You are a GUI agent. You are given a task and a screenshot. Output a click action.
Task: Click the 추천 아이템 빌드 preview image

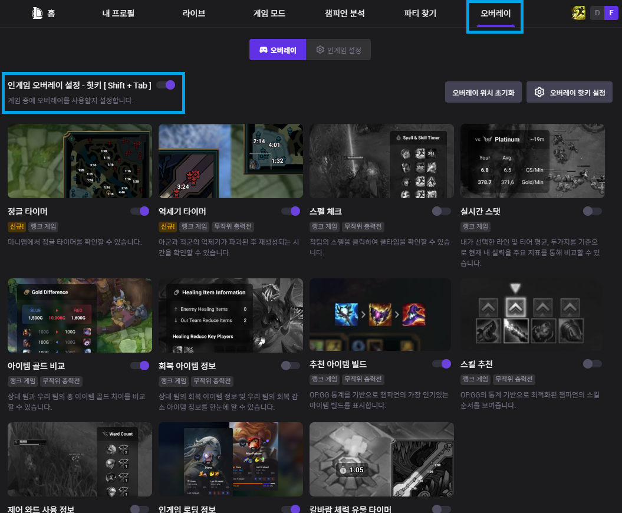point(380,314)
